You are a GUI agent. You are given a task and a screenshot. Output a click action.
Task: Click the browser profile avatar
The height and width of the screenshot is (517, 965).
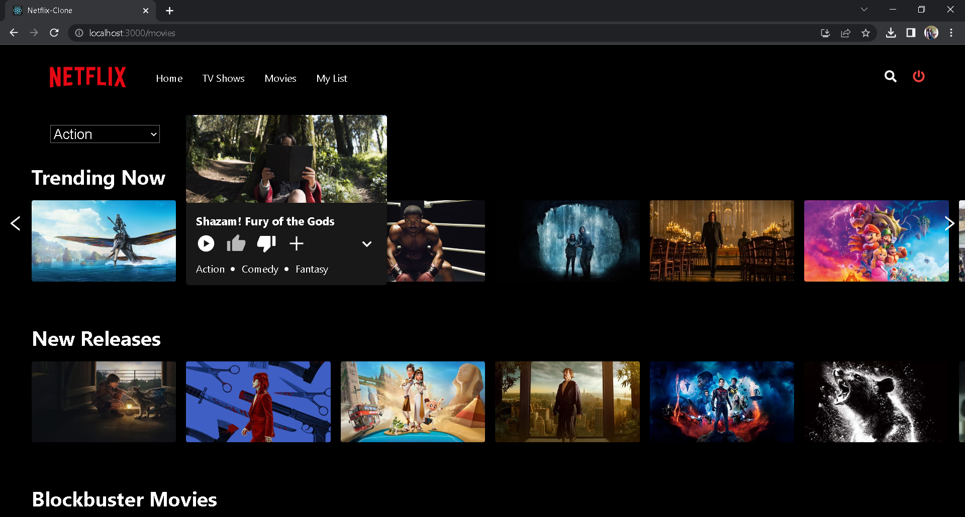pyautogui.click(x=932, y=33)
